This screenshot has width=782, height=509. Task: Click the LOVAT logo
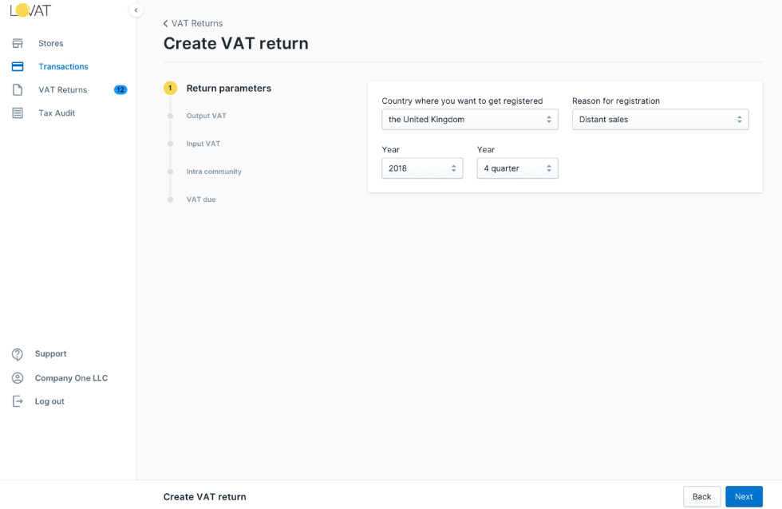tap(30, 10)
